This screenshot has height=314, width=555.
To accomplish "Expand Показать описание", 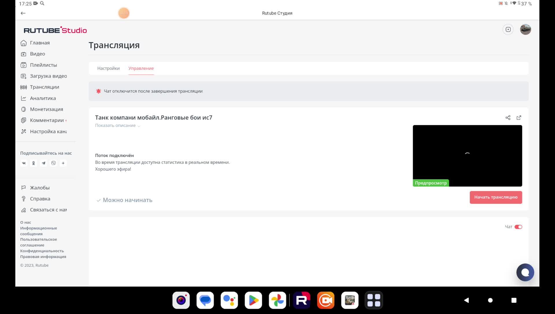I will point(117,126).
